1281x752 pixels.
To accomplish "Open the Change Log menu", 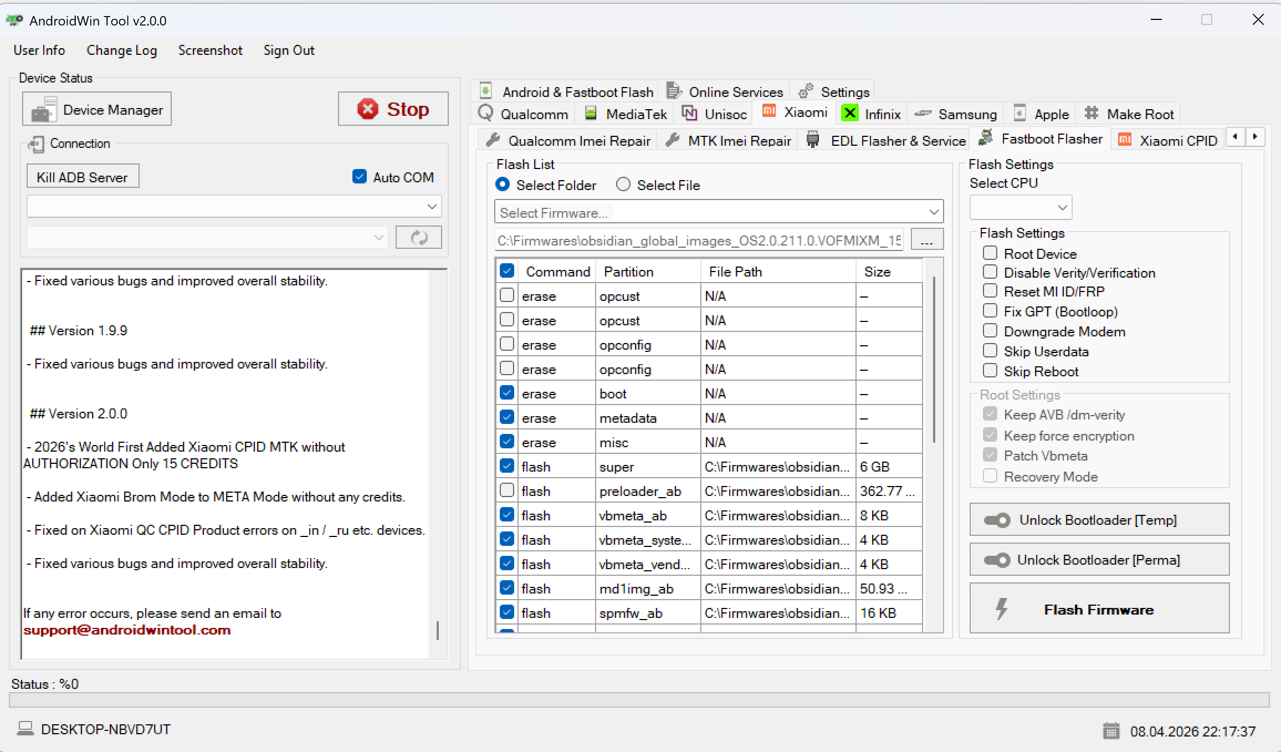I will click(x=121, y=50).
